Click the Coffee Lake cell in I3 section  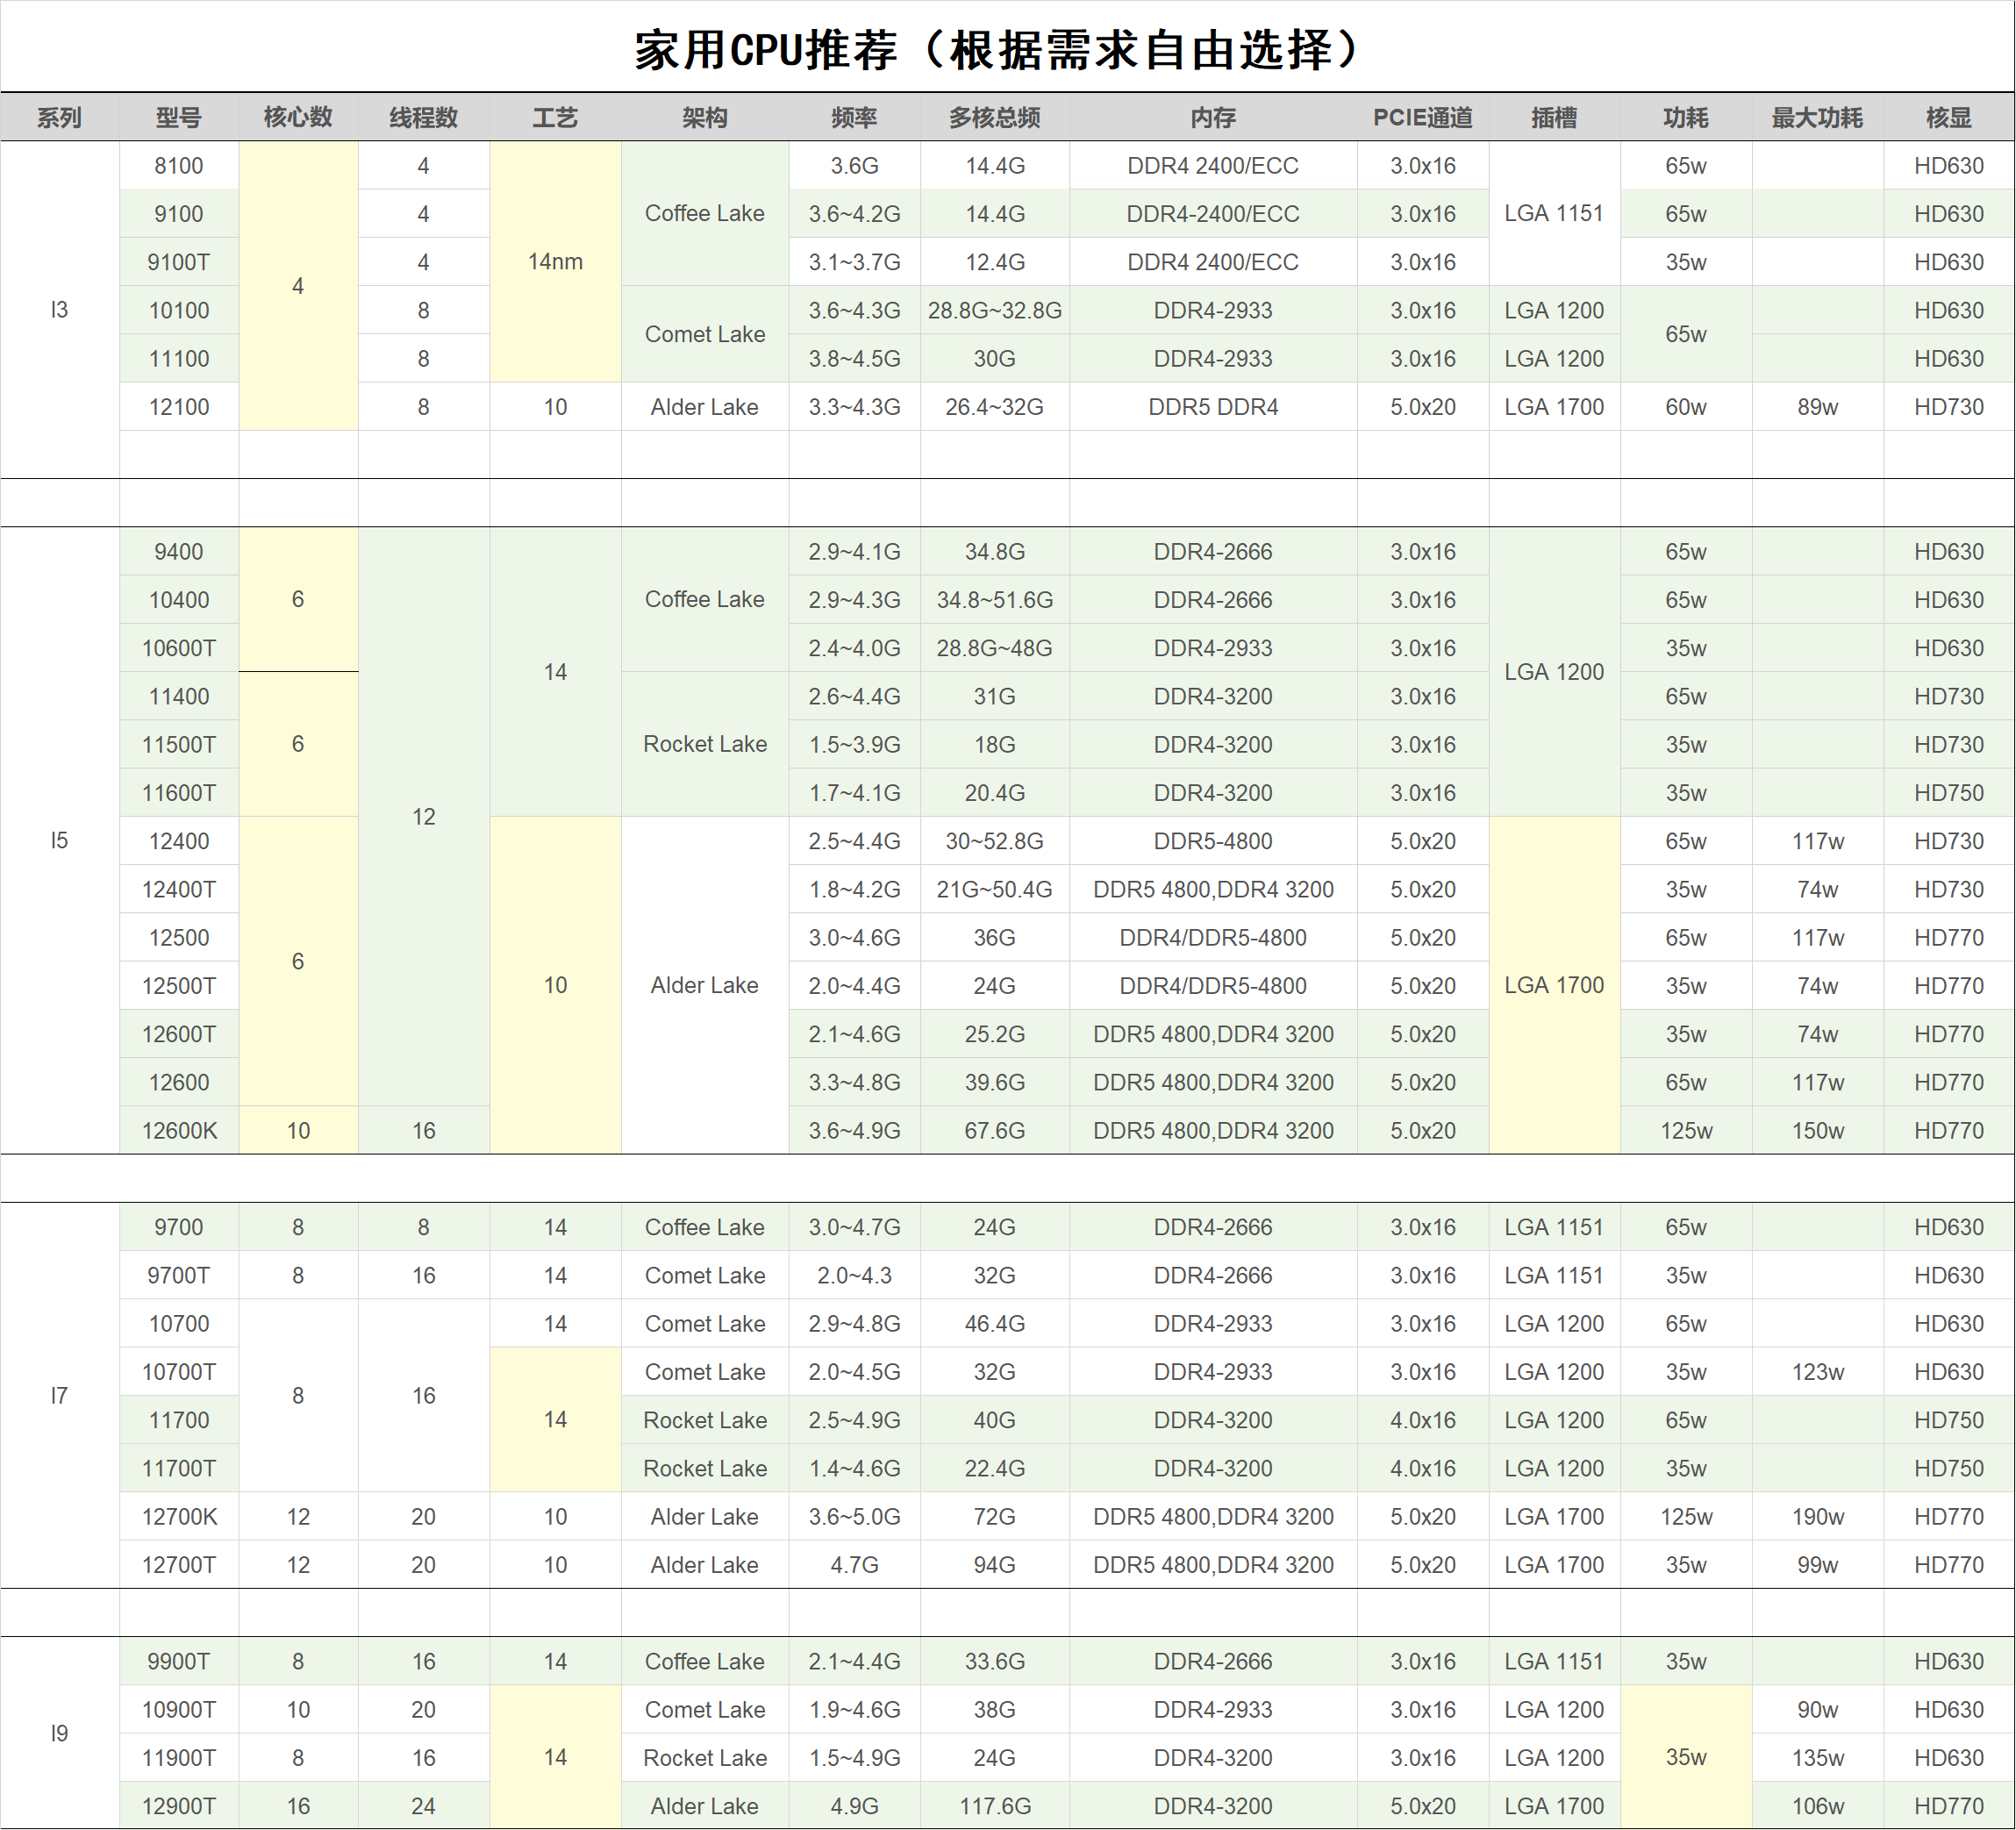click(x=704, y=213)
